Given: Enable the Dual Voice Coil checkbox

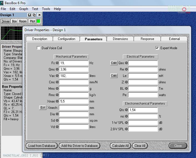Looking at the screenshot, I should pos(38,48).
